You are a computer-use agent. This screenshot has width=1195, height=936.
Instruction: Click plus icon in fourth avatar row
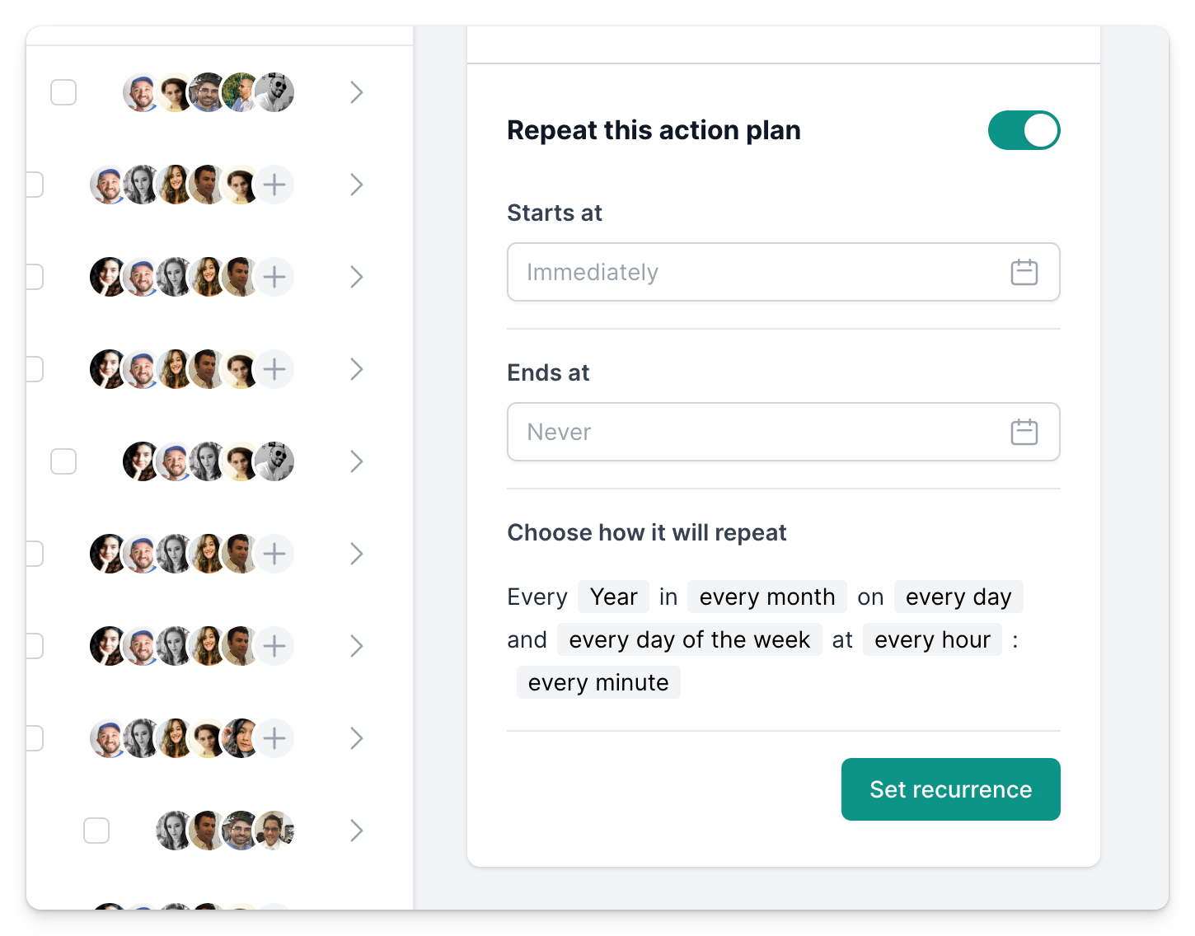pos(274,369)
